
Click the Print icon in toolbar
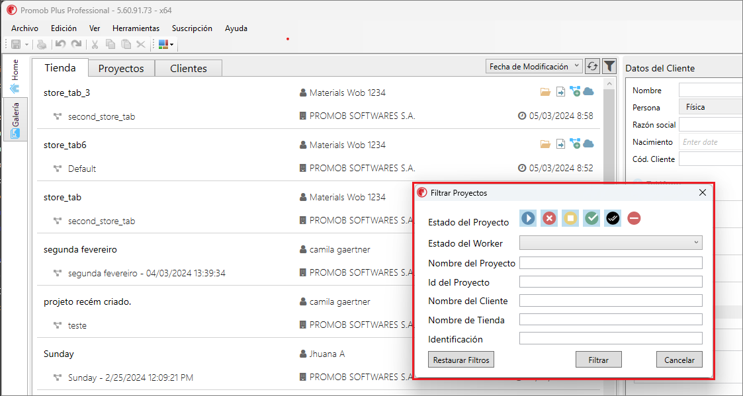coord(42,44)
